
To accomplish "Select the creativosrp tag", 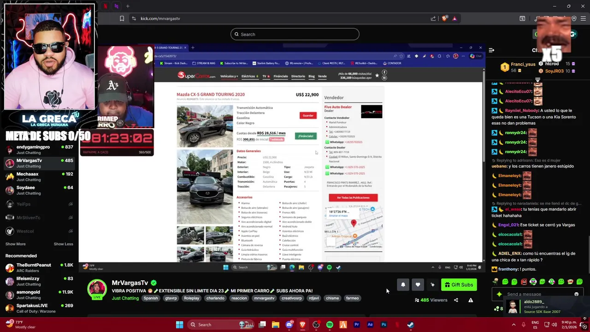I will pyautogui.click(x=292, y=298).
